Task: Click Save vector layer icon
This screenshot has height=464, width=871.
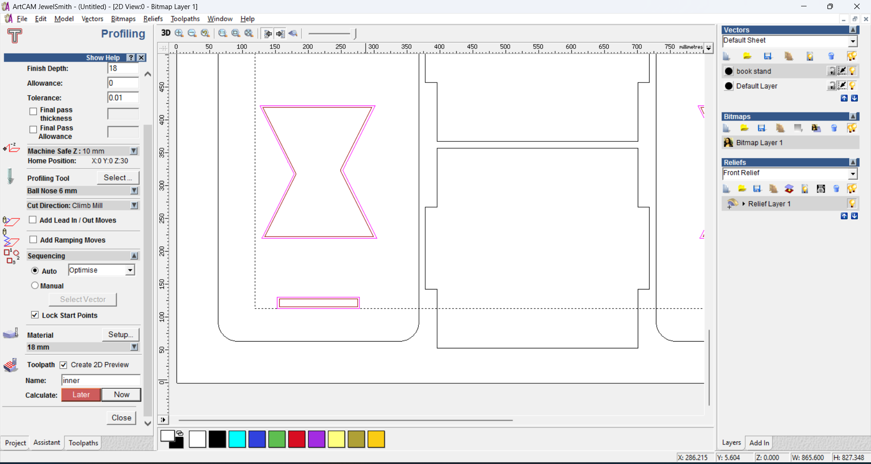Action: (x=768, y=56)
